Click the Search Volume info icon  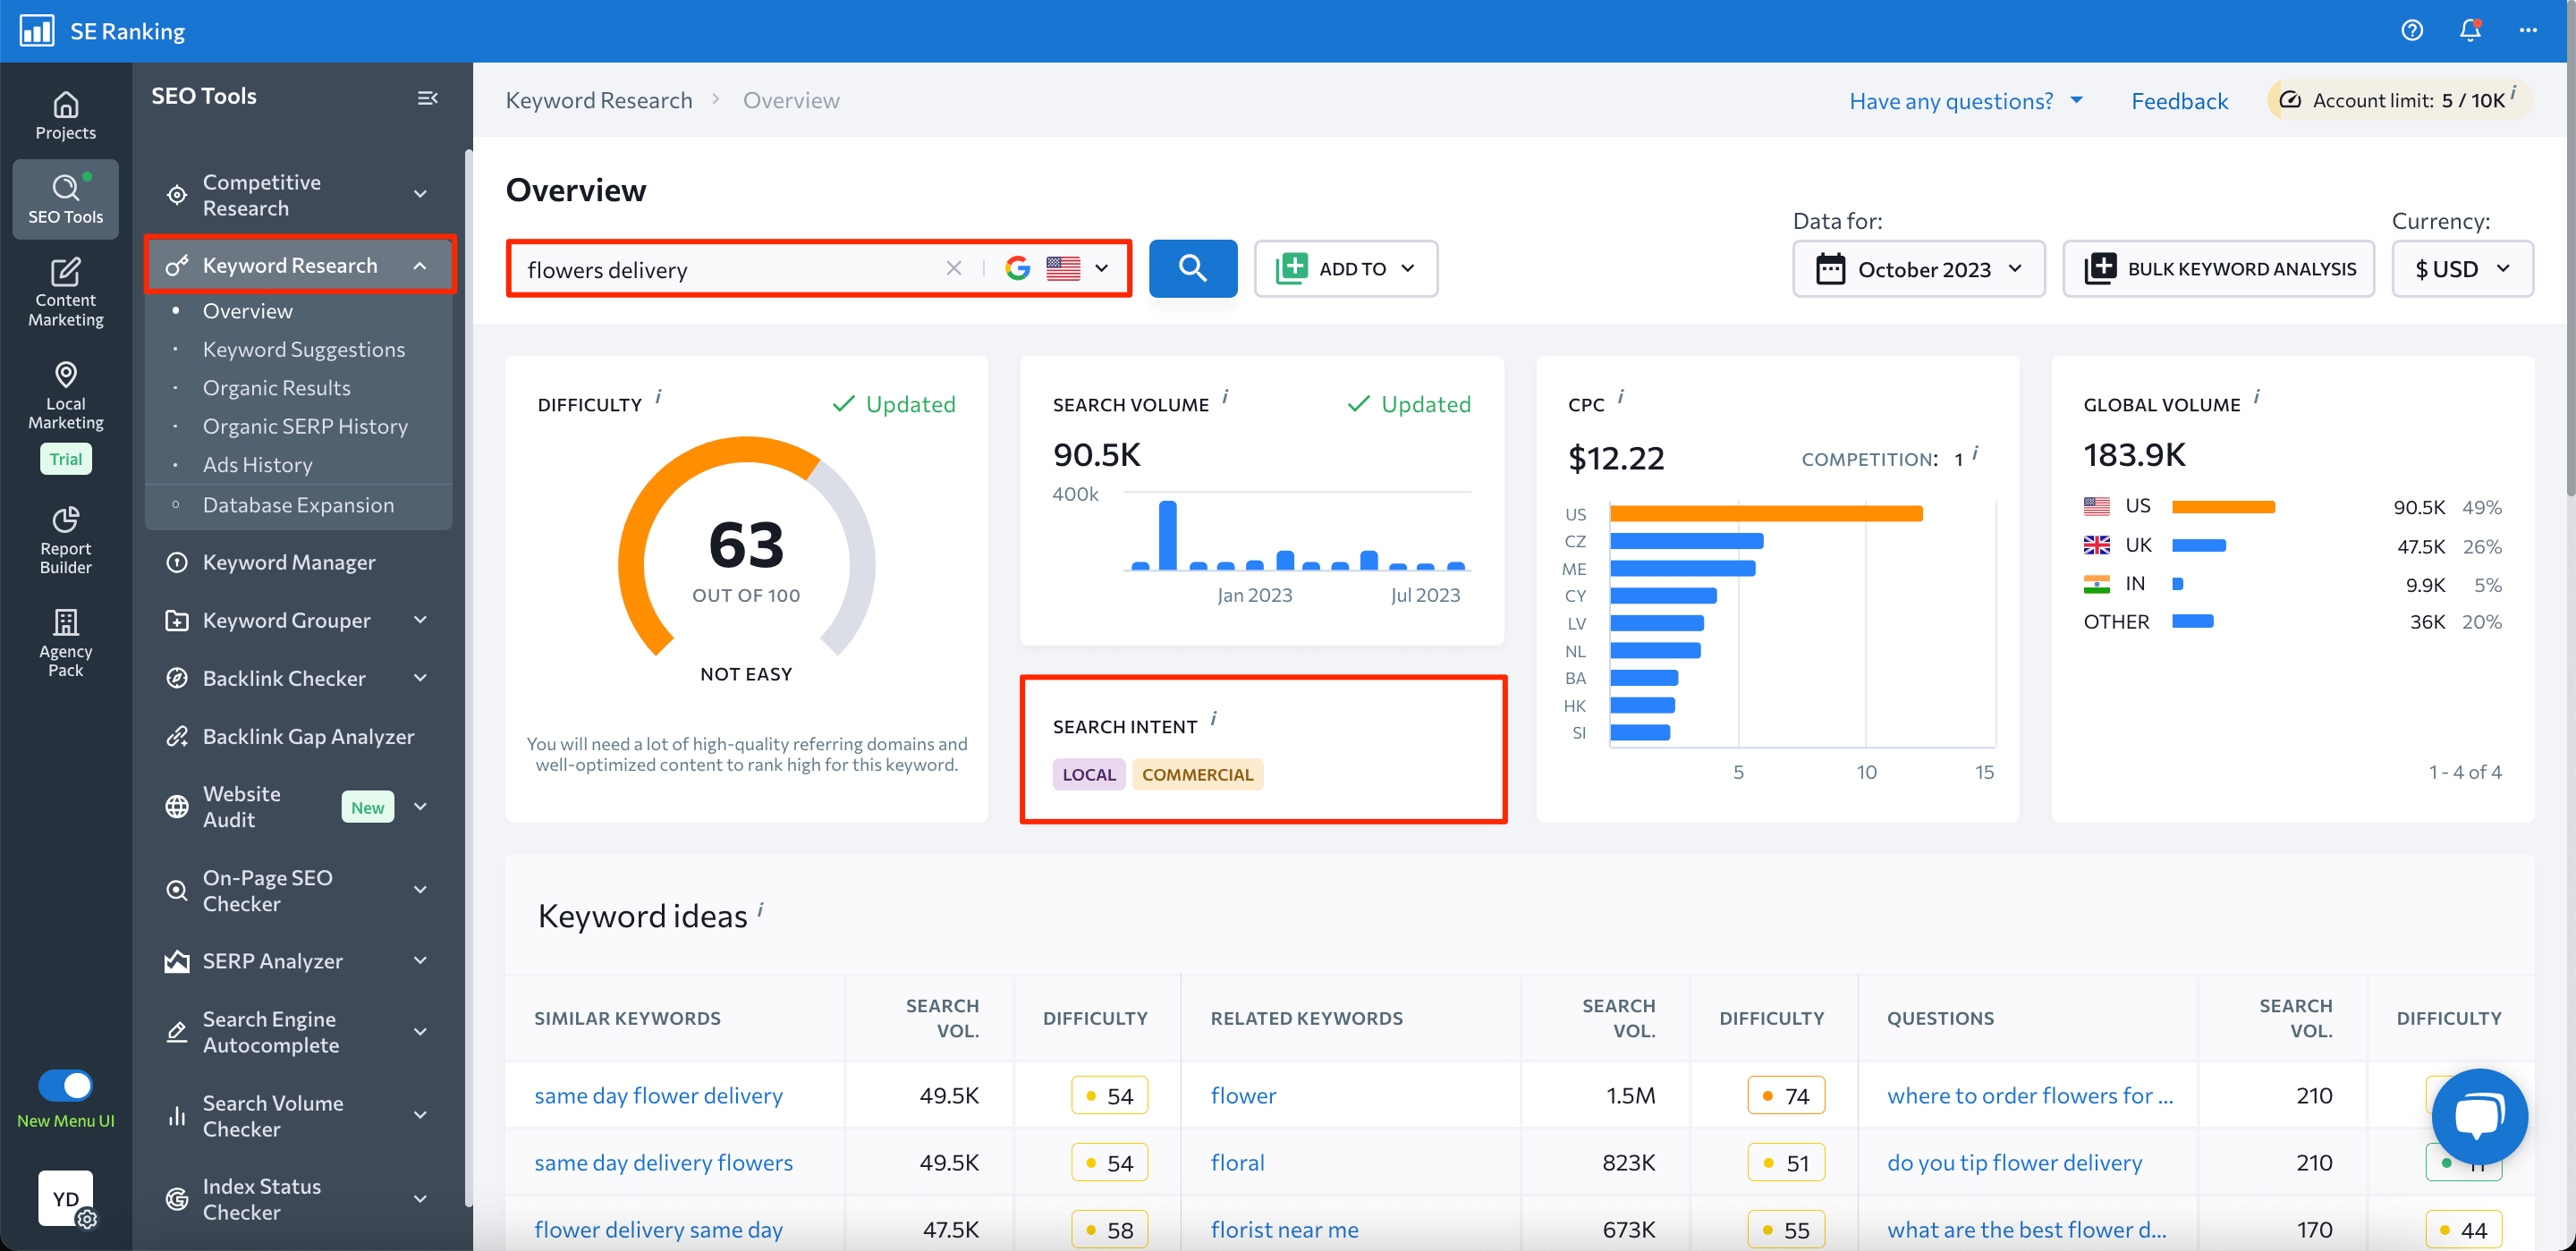[1225, 397]
